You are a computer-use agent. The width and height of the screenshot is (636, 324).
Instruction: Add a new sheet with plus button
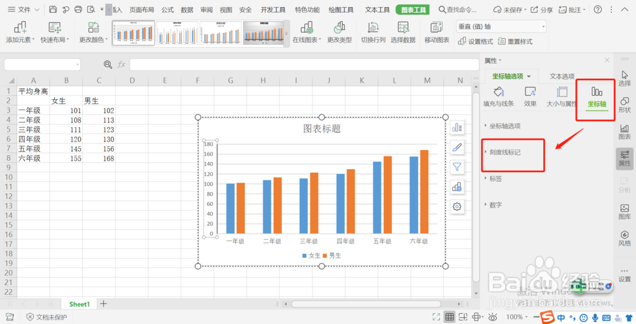(104, 304)
